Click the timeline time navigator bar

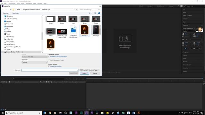tap(144, 78)
